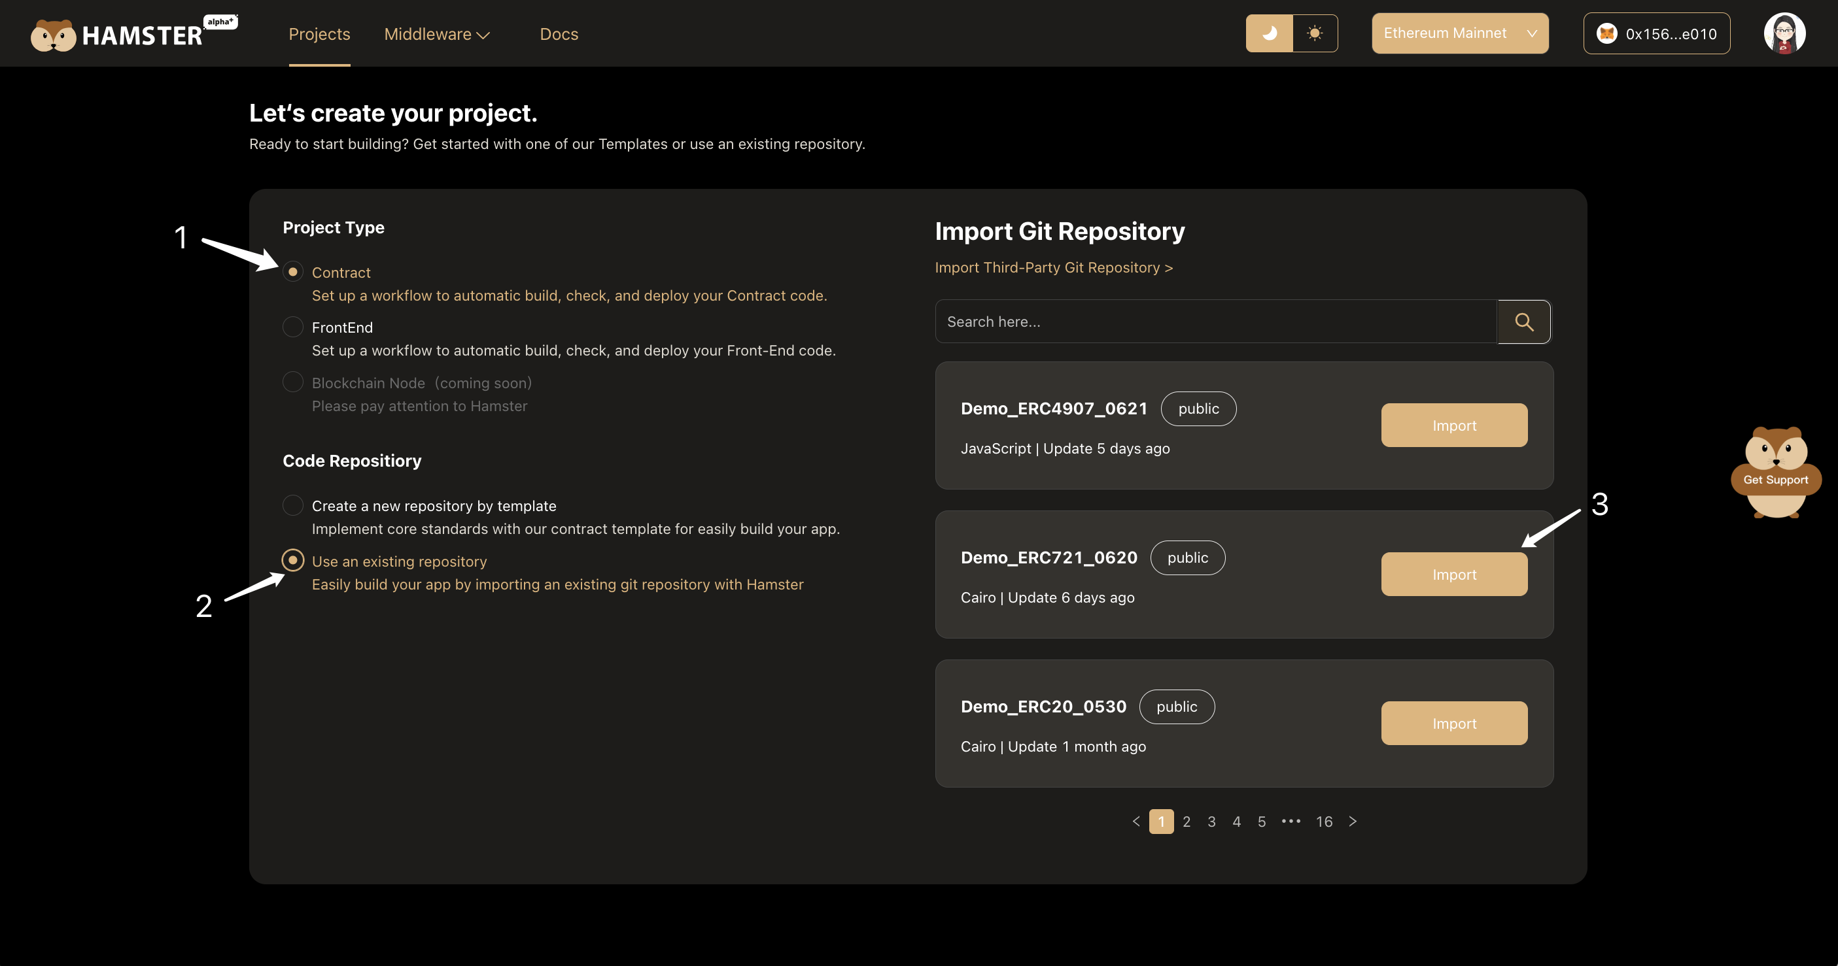Select the FrontEnd project type

click(292, 327)
